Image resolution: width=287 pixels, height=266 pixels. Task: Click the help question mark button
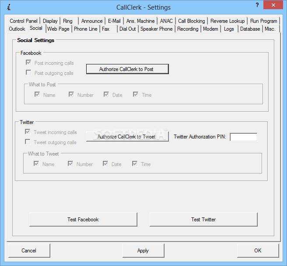257,5
